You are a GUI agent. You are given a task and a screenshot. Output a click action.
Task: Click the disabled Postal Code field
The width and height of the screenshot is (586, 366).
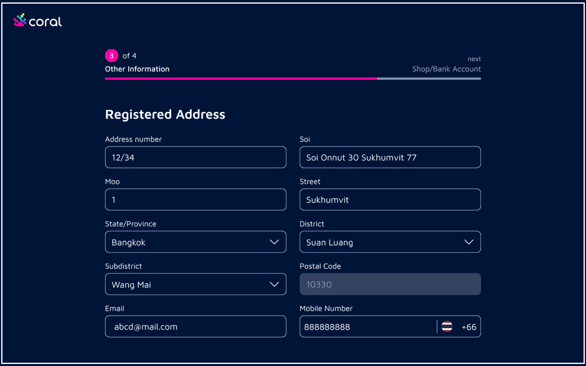click(x=390, y=284)
